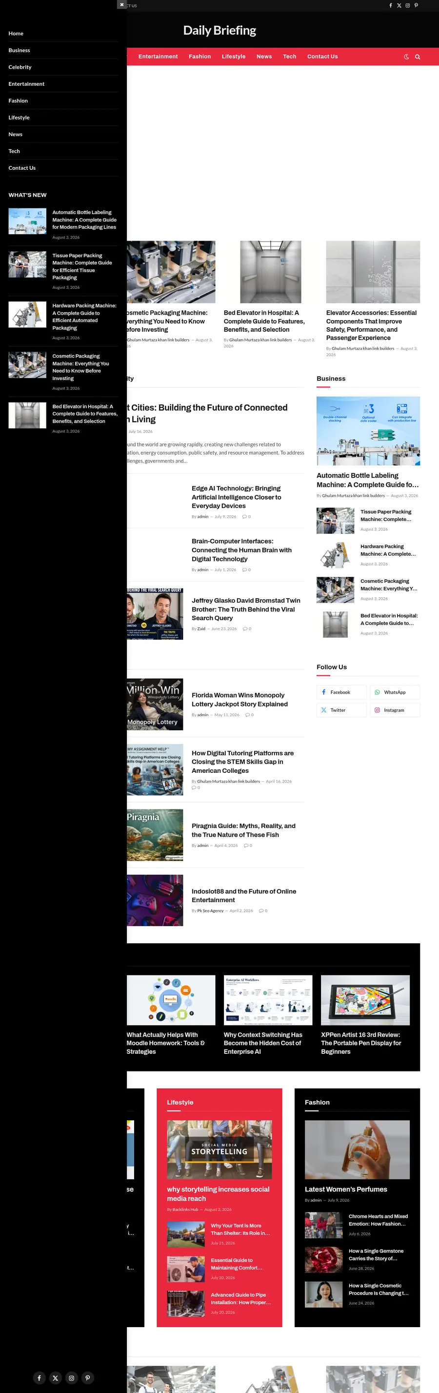The height and width of the screenshot is (1393, 439).
Task: Open Hardware Packing Machine sidebar thumbnail
Action: [x=27, y=314]
